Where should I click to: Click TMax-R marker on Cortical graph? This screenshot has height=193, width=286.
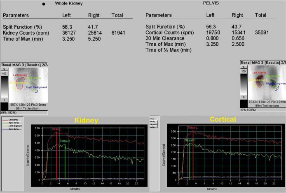click(x=189, y=140)
